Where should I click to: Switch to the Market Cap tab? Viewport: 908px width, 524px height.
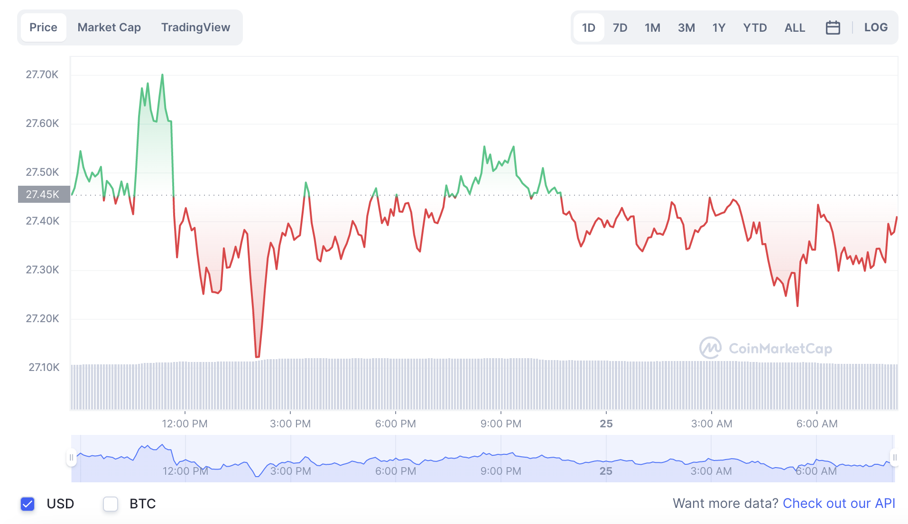coord(109,27)
